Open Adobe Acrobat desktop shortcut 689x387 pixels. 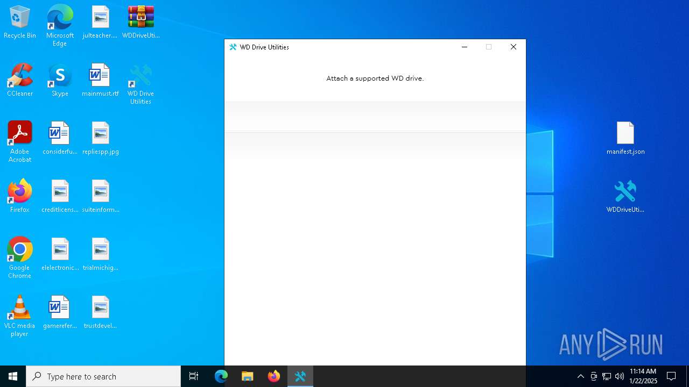(20, 142)
